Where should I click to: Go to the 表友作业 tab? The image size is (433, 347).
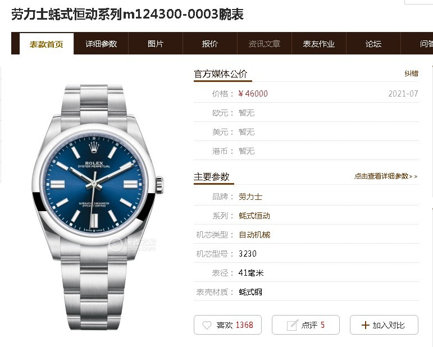(x=318, y=44)
